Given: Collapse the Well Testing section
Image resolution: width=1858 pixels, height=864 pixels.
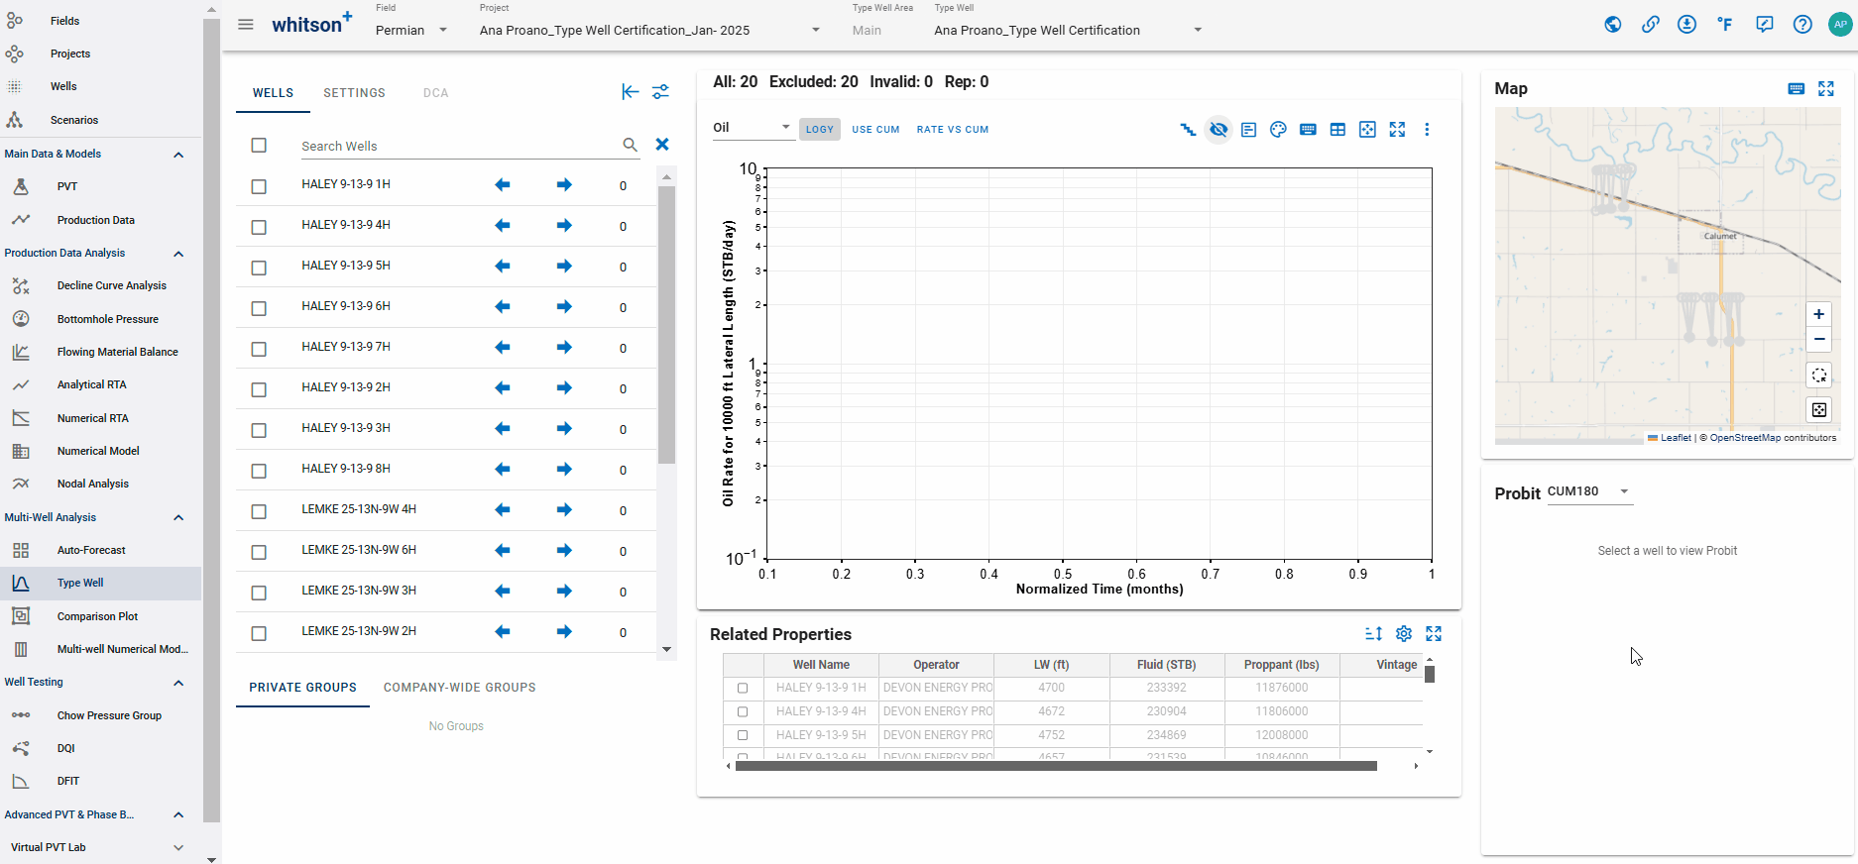Looking at the screenshot, I should pos(178,683).
